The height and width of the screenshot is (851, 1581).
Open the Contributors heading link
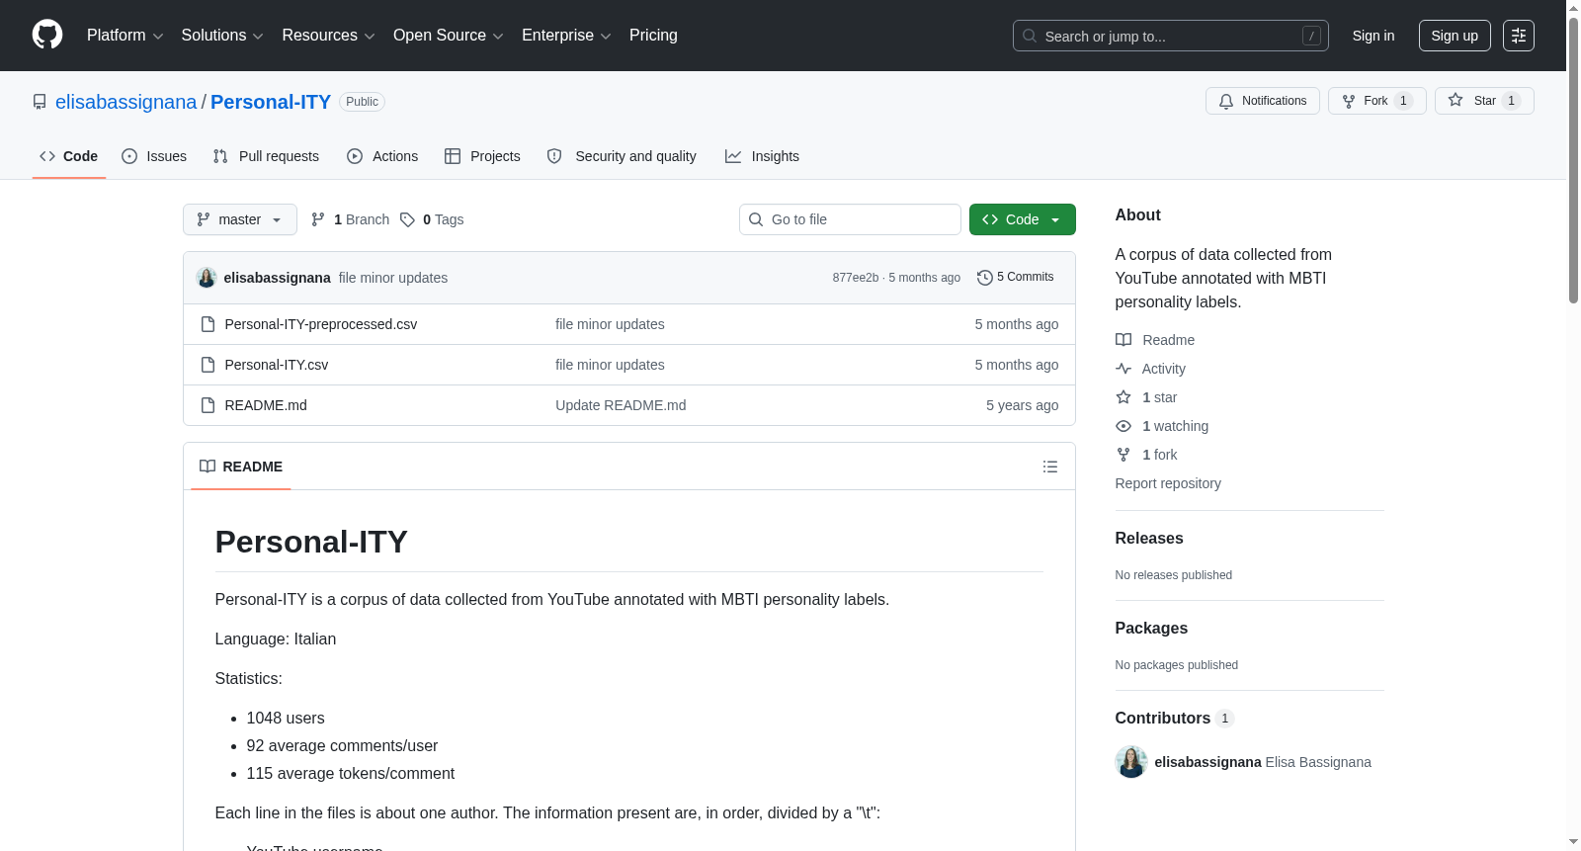[1175, 719]
